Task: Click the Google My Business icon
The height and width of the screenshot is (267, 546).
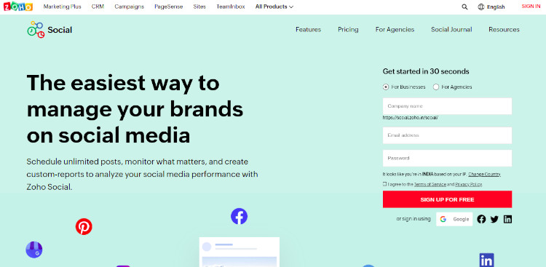Action: (33, 250)
